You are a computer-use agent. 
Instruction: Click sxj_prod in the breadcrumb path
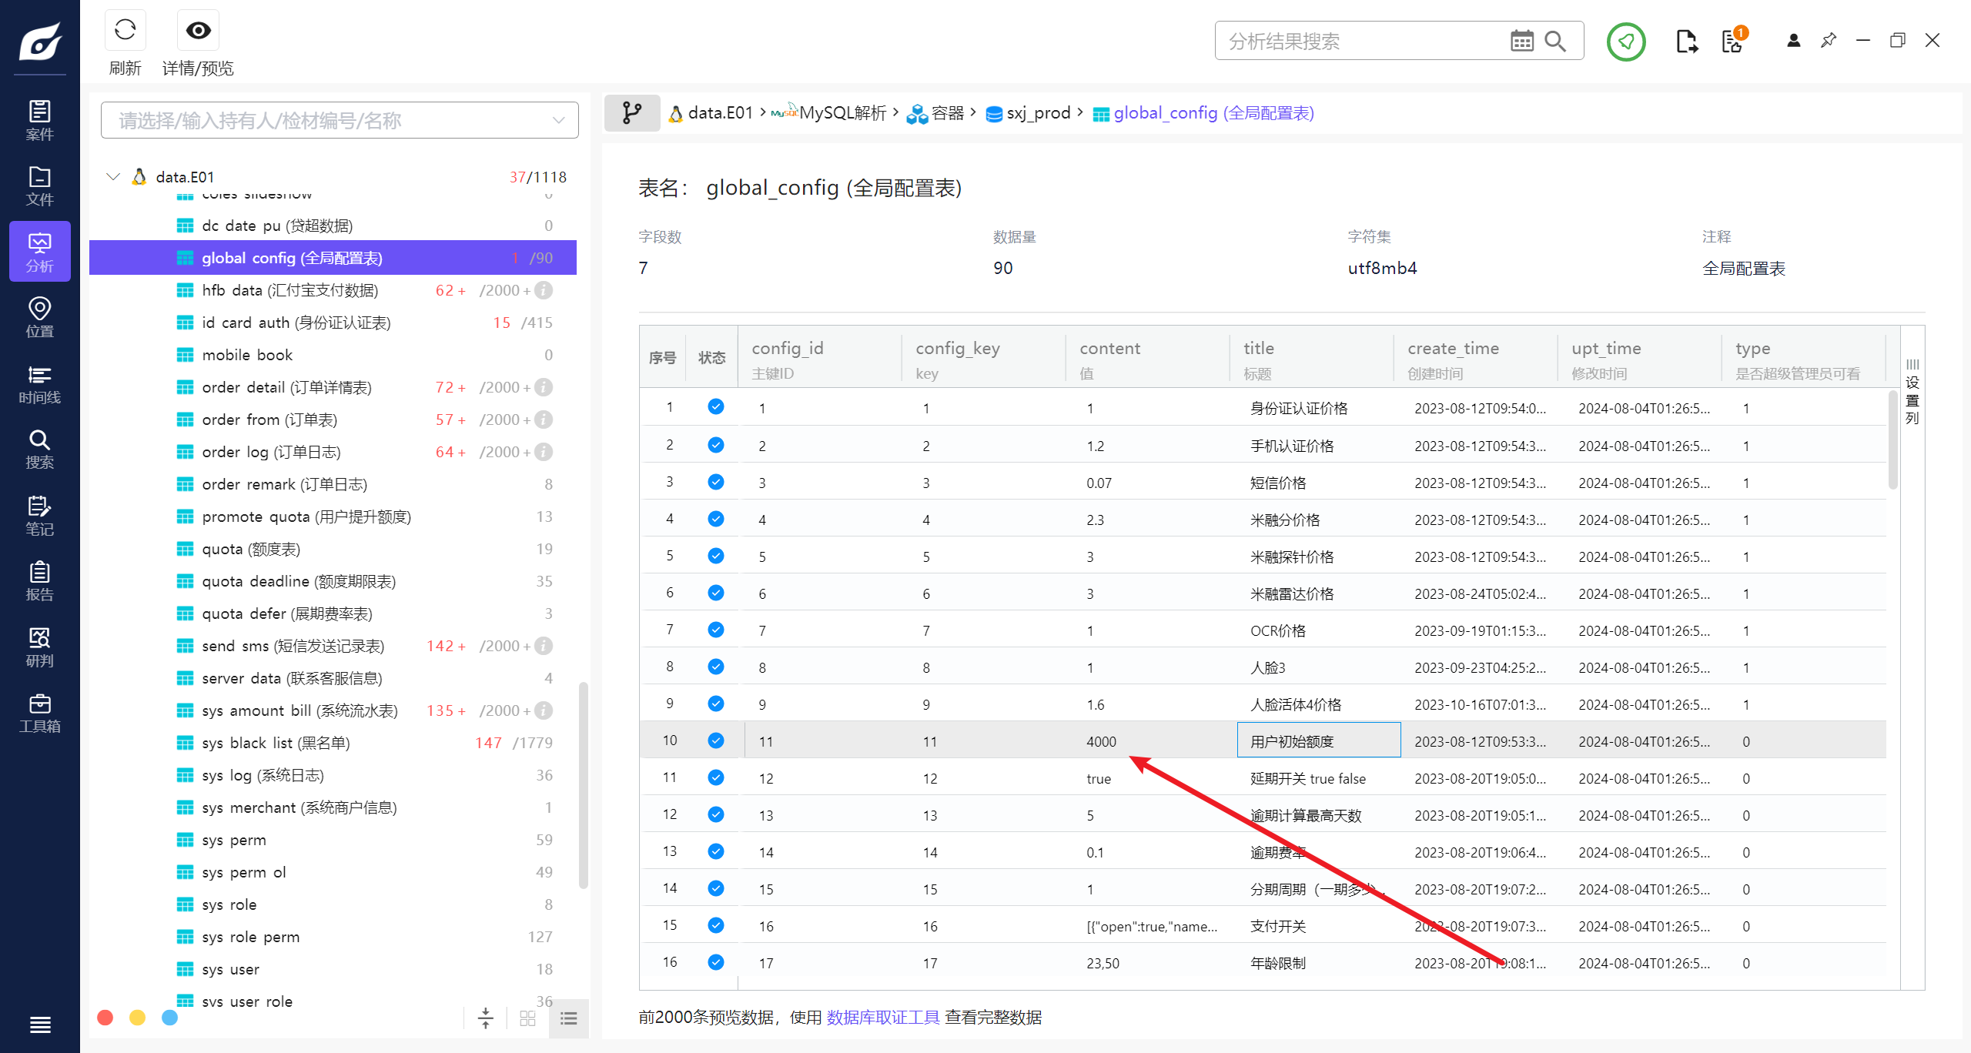(x=1037, y=113)
